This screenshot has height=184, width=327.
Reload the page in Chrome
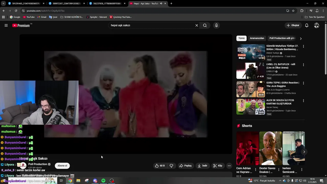pyautogui.click(x=16, y=11)
